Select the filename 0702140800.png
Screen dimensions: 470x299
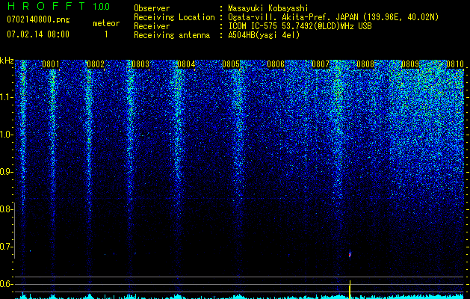(38, 19)
